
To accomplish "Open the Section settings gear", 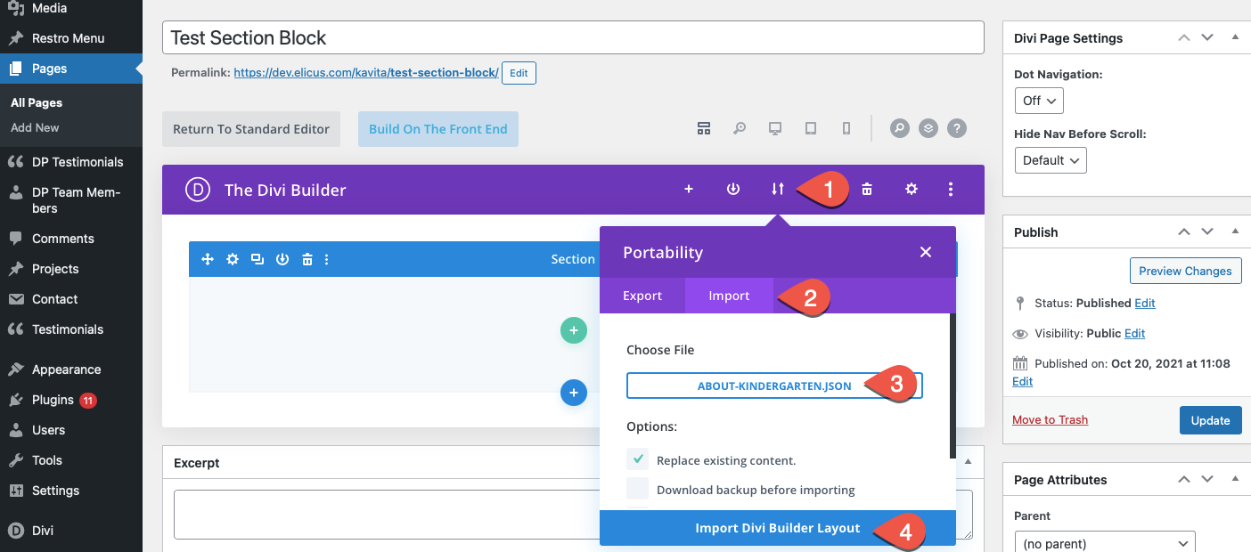I will [x=232, y=258].
